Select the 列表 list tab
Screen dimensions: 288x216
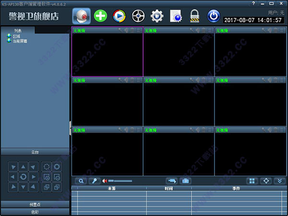(x=18, y=31)
